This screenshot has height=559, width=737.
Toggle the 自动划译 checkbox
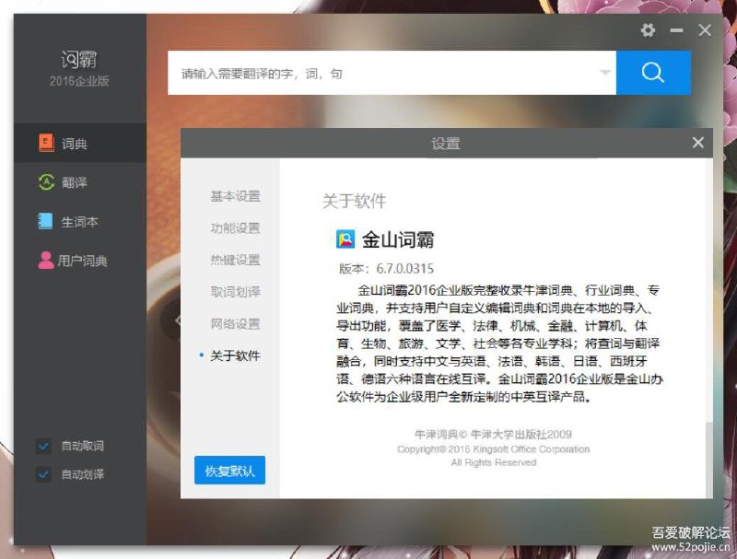click(43, 474)
